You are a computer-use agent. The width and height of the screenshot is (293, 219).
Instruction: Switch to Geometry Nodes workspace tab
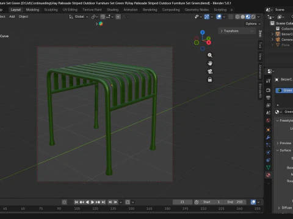point(197,10)
